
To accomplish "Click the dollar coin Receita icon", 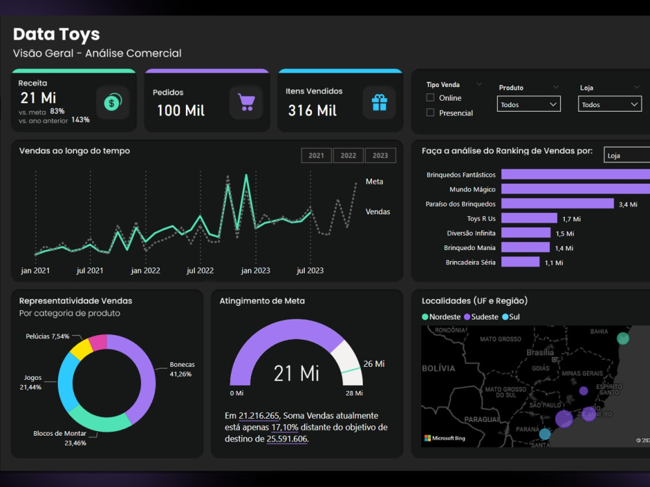I will tap(112, 102).
